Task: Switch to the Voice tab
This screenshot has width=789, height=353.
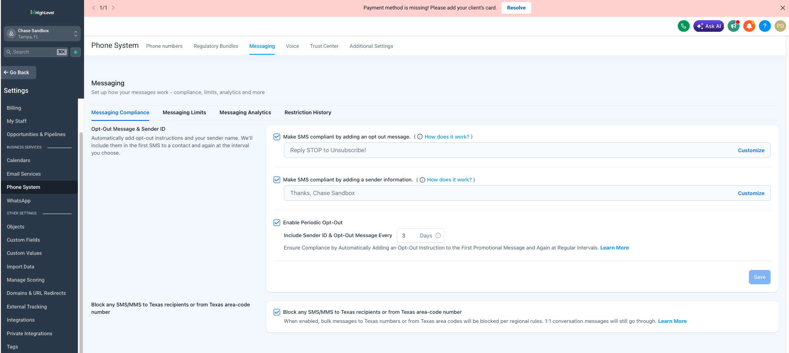Action: (293, 46)
